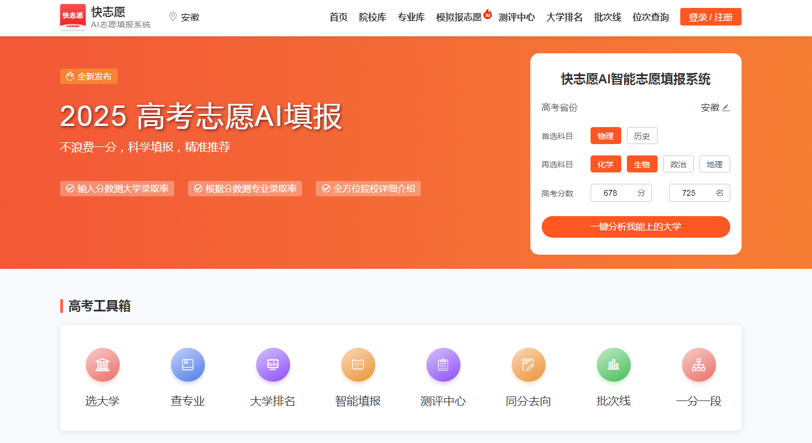
Task: Click the location pin icon beside 安徽
Action: click(x=173, y=17)
